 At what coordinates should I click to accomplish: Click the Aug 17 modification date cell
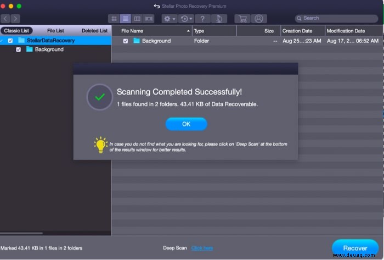coord(352,41)
